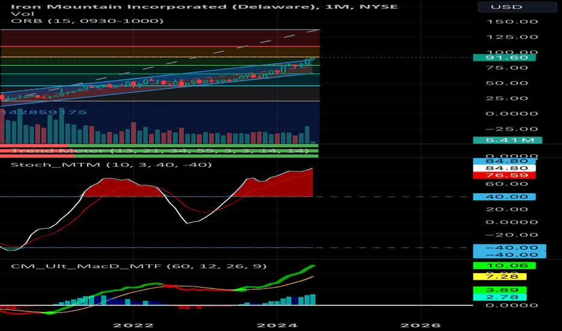The image size is (562, 331).
Task: Click the -25.00 price axis label
Action: click(512, 129)
